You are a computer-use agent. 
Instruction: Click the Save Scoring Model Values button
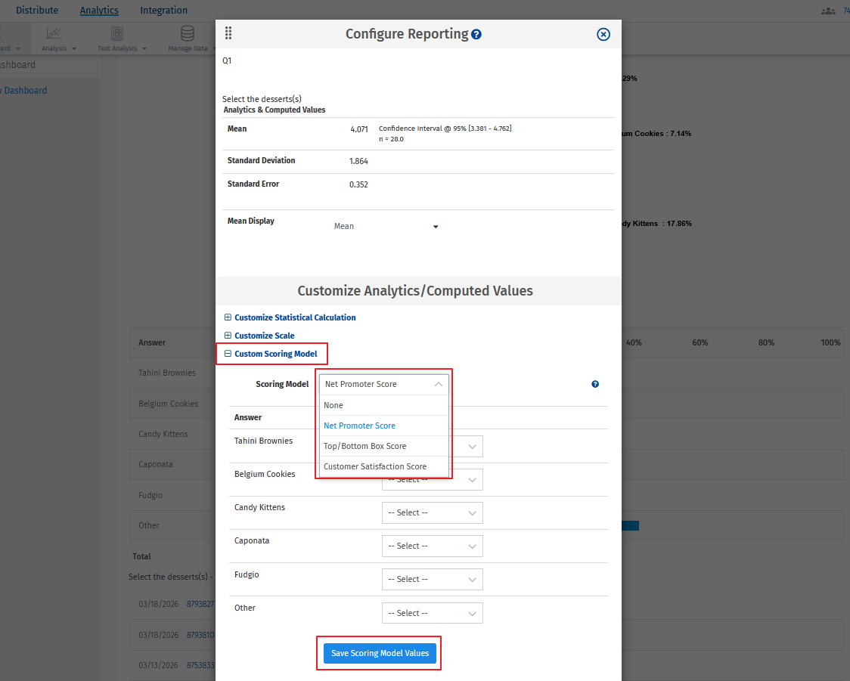tap(378, 653)
